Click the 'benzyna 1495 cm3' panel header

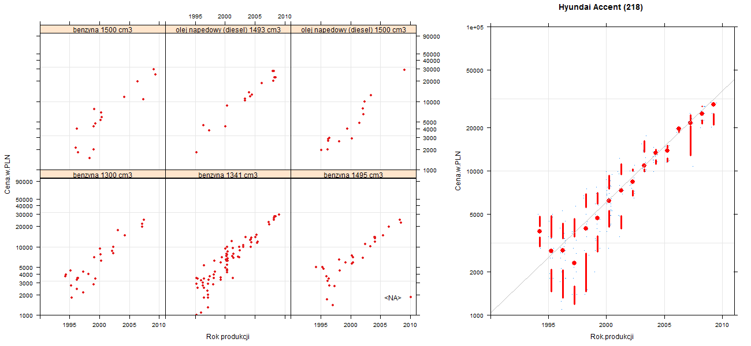click(x=354, y=175)
